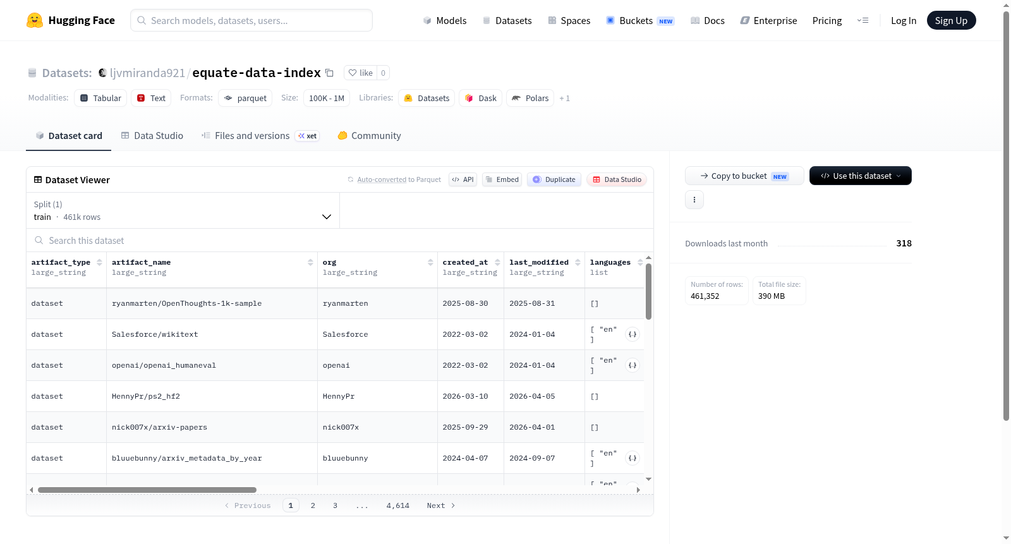Toggle sort on the org column

tap(430, 262)
